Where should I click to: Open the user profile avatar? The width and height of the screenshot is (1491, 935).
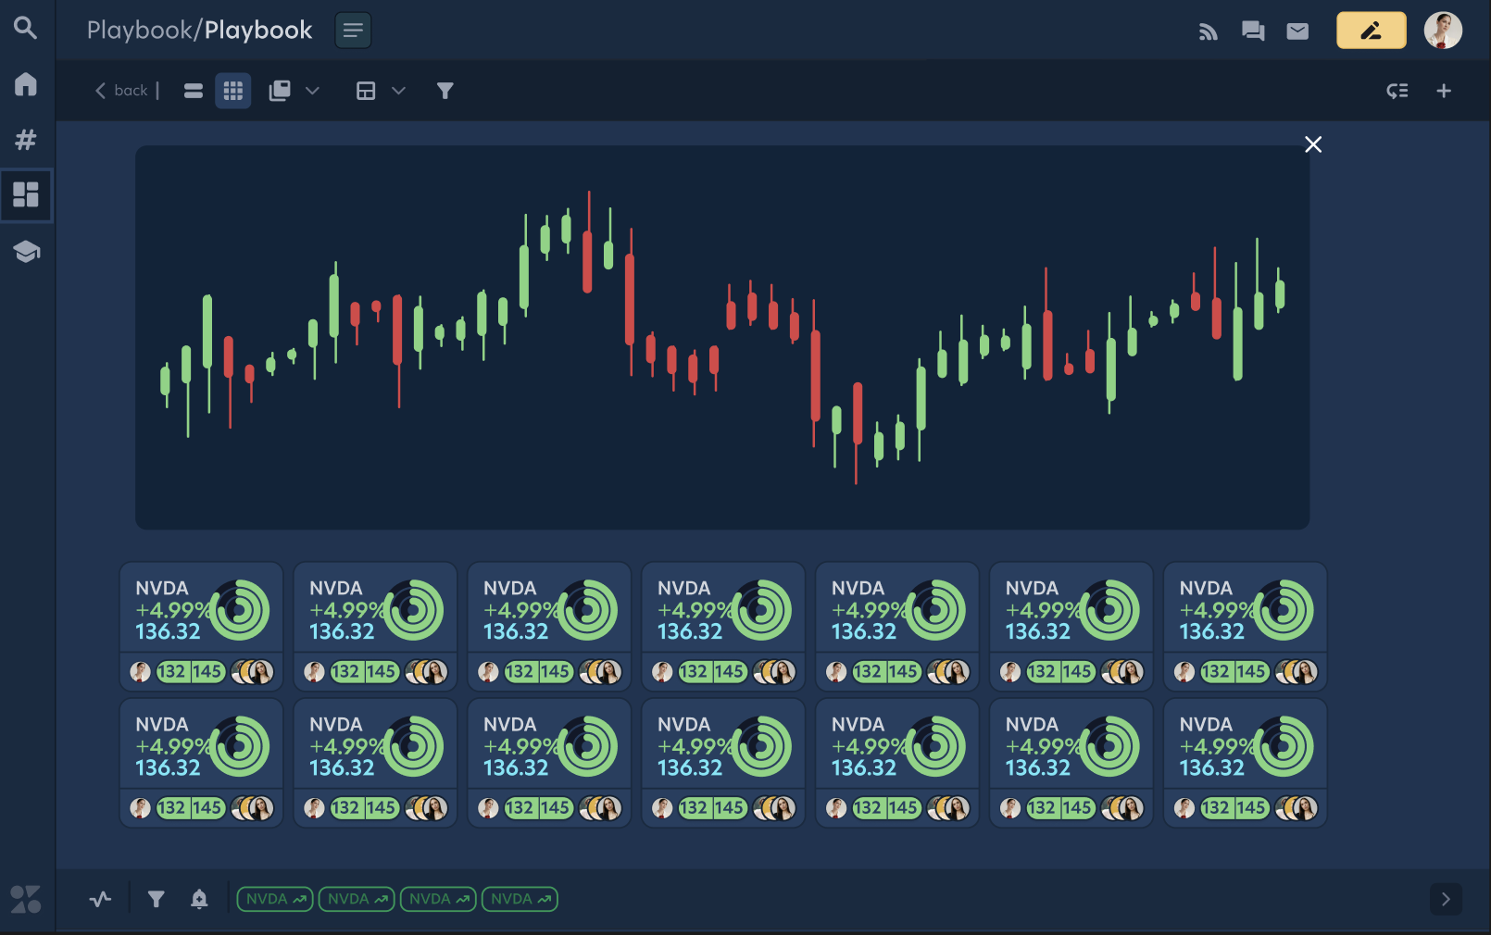coord(1443,31)
